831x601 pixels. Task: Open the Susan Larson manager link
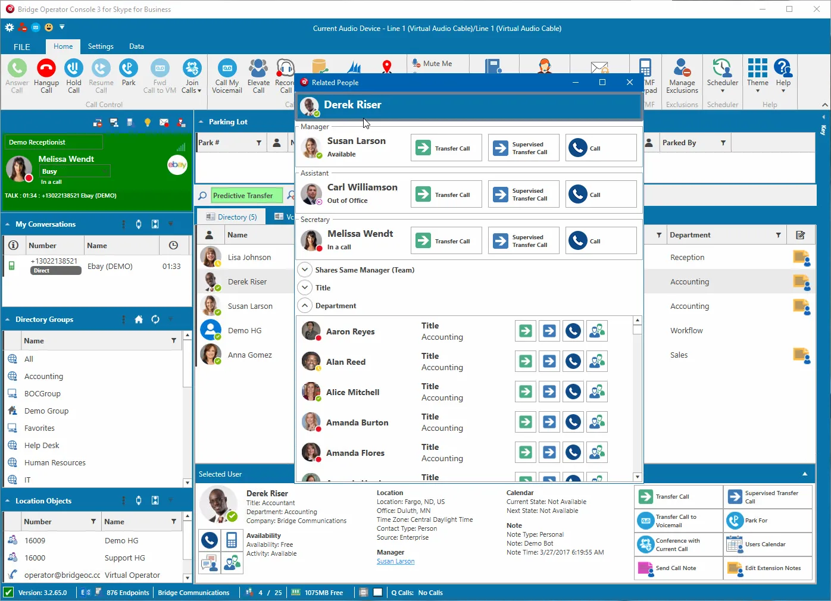pos(395,562)
